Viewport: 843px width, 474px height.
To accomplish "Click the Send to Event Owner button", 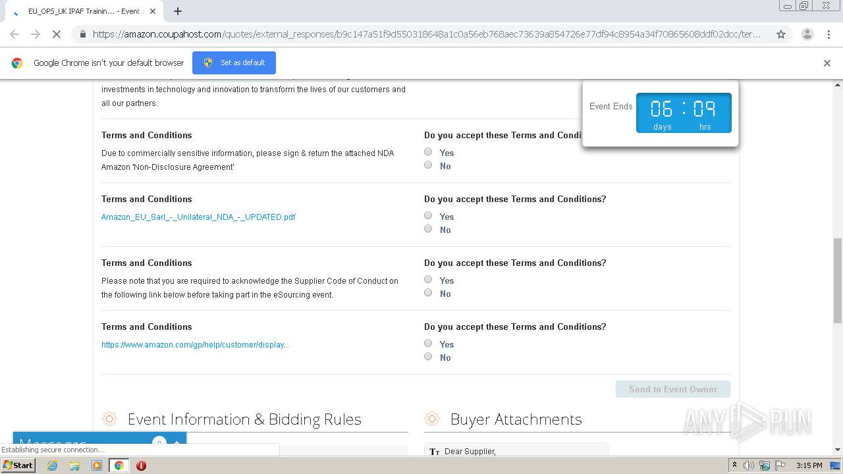I will [x=673, y=389].
